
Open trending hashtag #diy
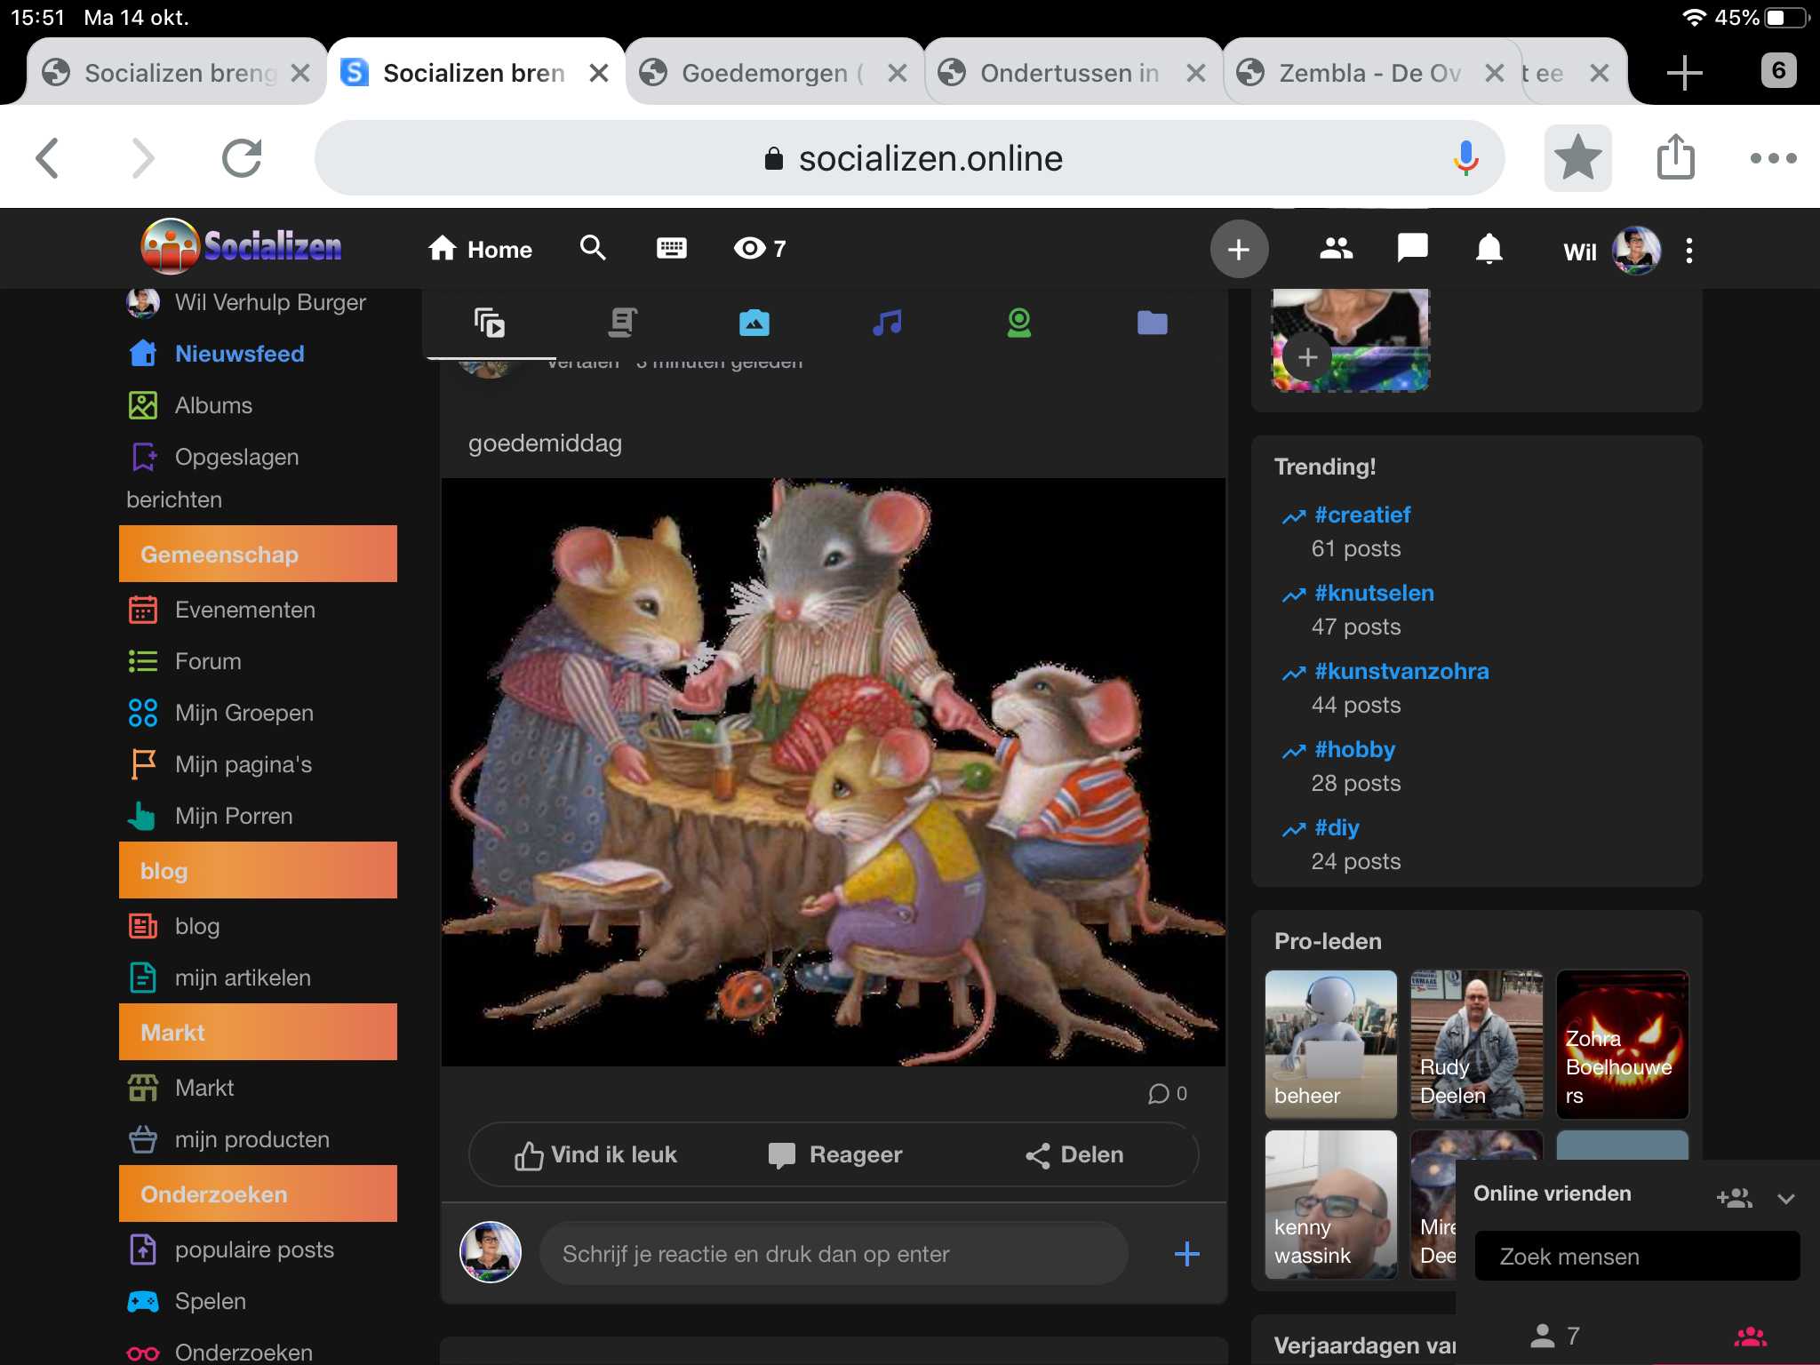pos(1337,827)
